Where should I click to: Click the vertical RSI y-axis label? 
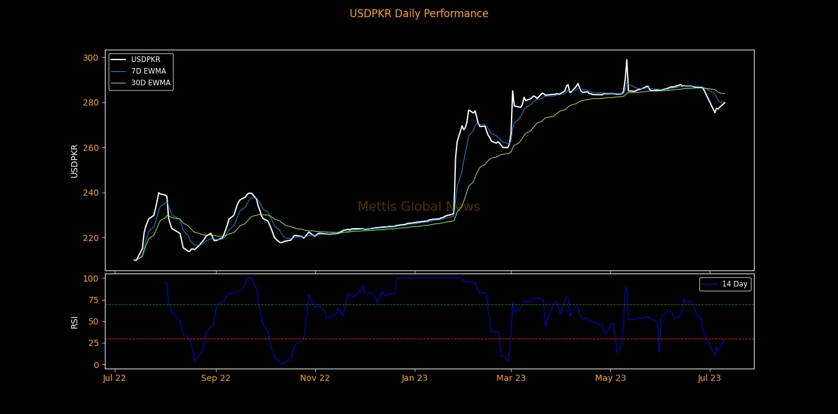(x=74, y=322)
